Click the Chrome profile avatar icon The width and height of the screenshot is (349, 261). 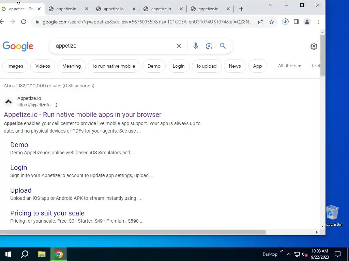click(307, 22)
